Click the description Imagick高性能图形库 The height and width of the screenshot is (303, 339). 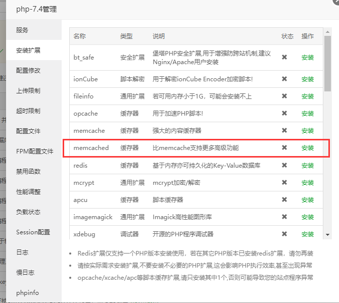tap(182, 217)
